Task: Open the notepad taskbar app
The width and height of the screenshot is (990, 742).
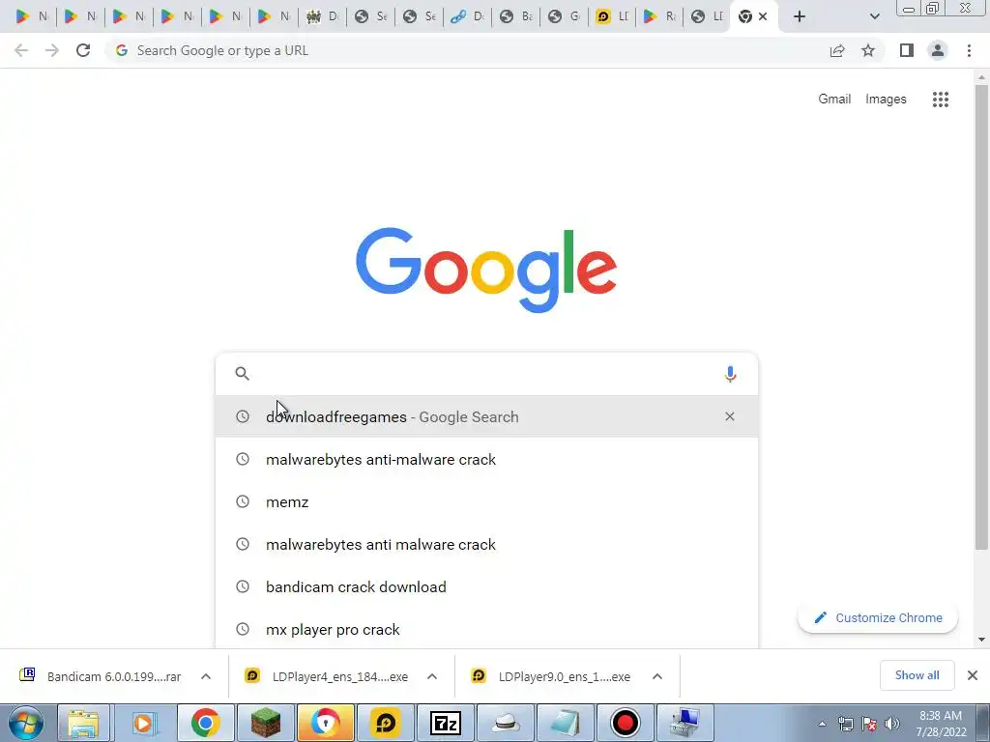Action: point(565,723)
